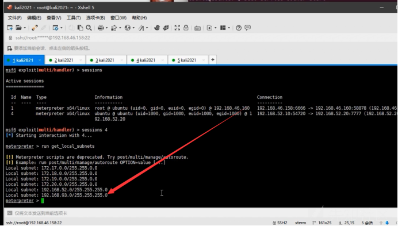Add a new tab with plus button
398x226 pixels.
click(x=213, y=60)
